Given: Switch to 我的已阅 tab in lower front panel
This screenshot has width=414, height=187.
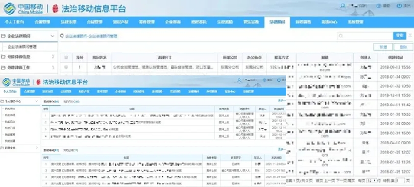Looking at the screenshot, I should [71, 150].
